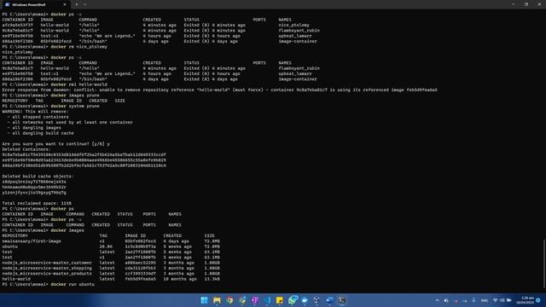Screen dimensions: 546x307
Task: Open the new tab dropdown arrow
Action: pyautogui.click(x=85, y=4)
